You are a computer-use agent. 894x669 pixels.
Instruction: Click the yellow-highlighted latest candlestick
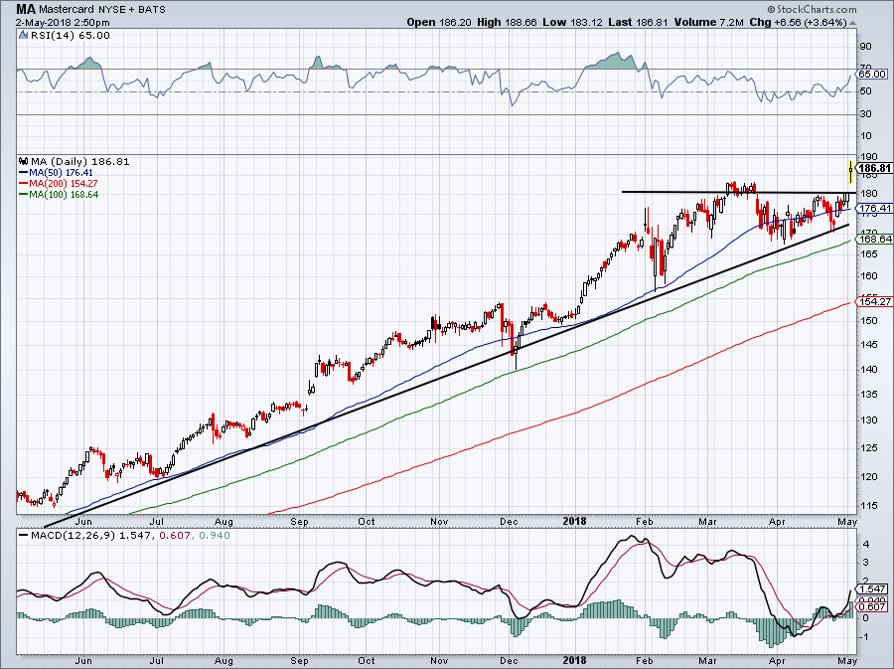point(850,171)
